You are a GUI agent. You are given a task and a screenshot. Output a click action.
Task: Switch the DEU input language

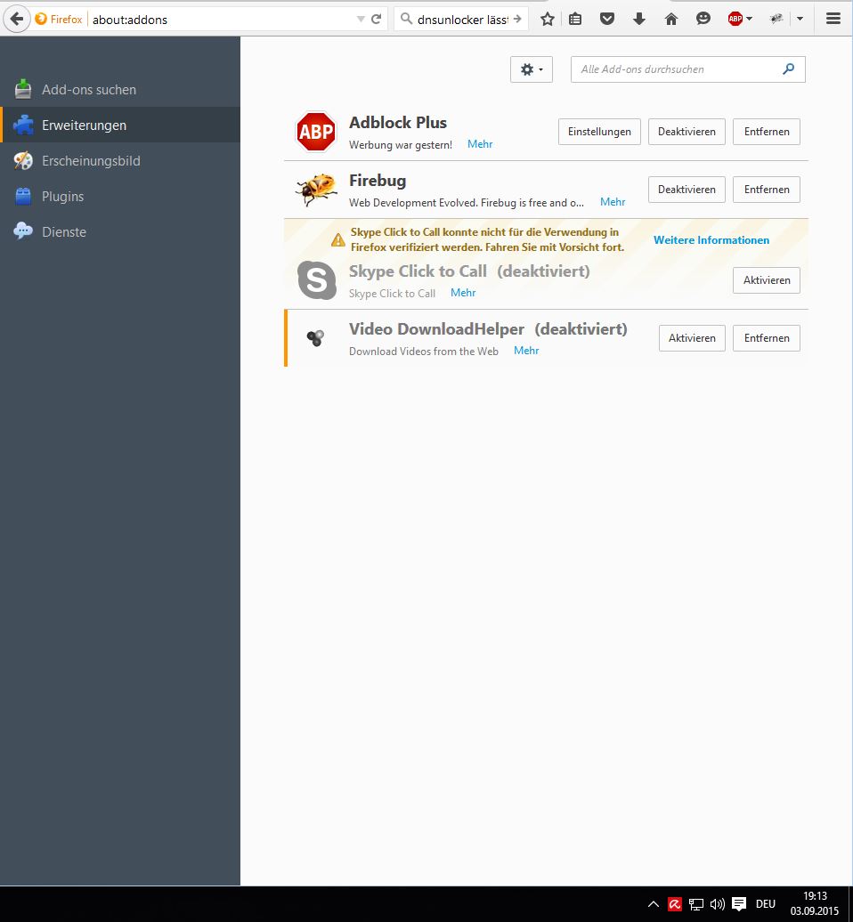pyautogui.click(x=766, y=904)
